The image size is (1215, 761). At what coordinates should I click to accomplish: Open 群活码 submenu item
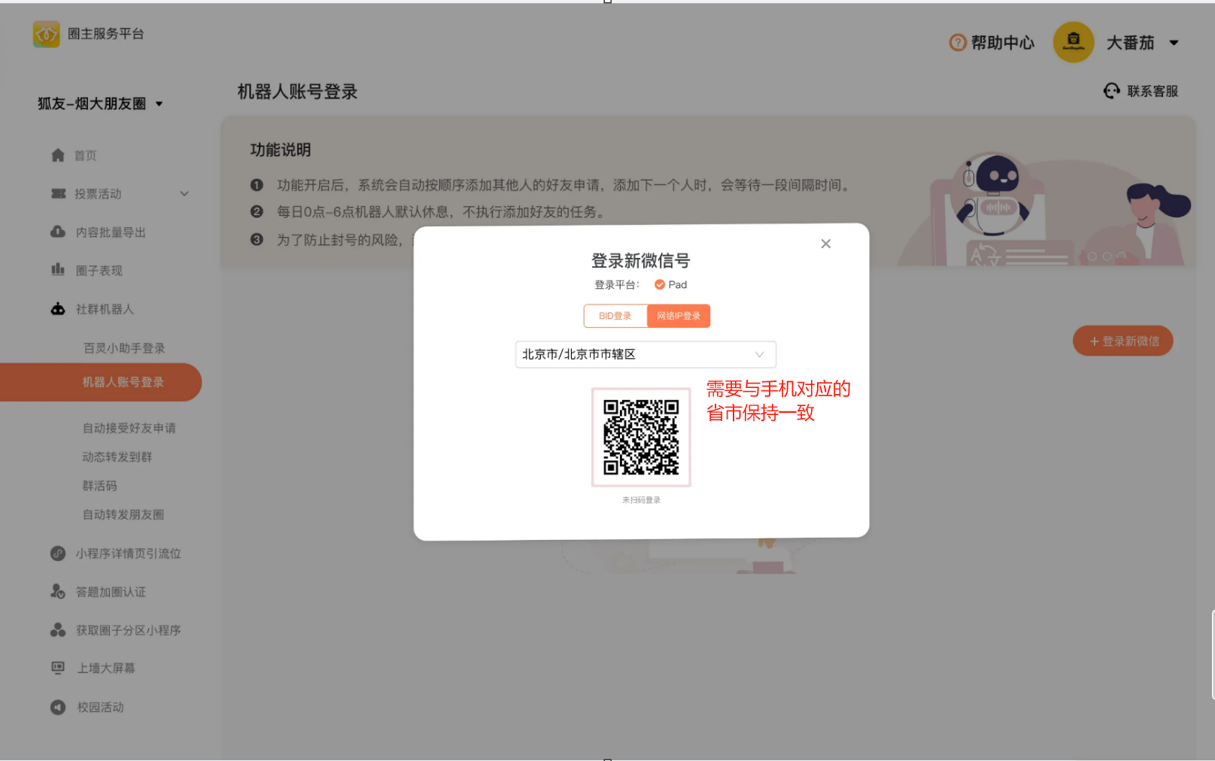pyautogui.click(x=99, y=486)
